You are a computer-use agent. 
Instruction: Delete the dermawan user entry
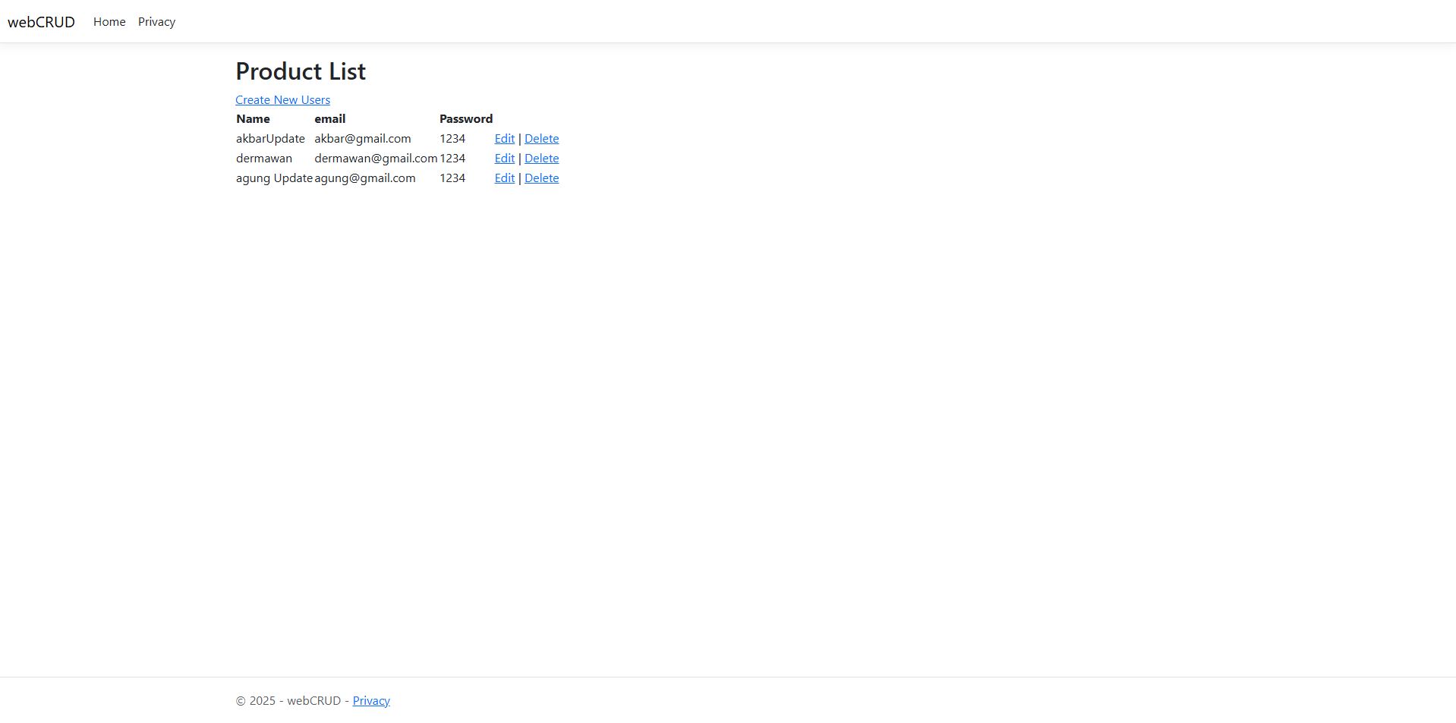pos(541,159)
